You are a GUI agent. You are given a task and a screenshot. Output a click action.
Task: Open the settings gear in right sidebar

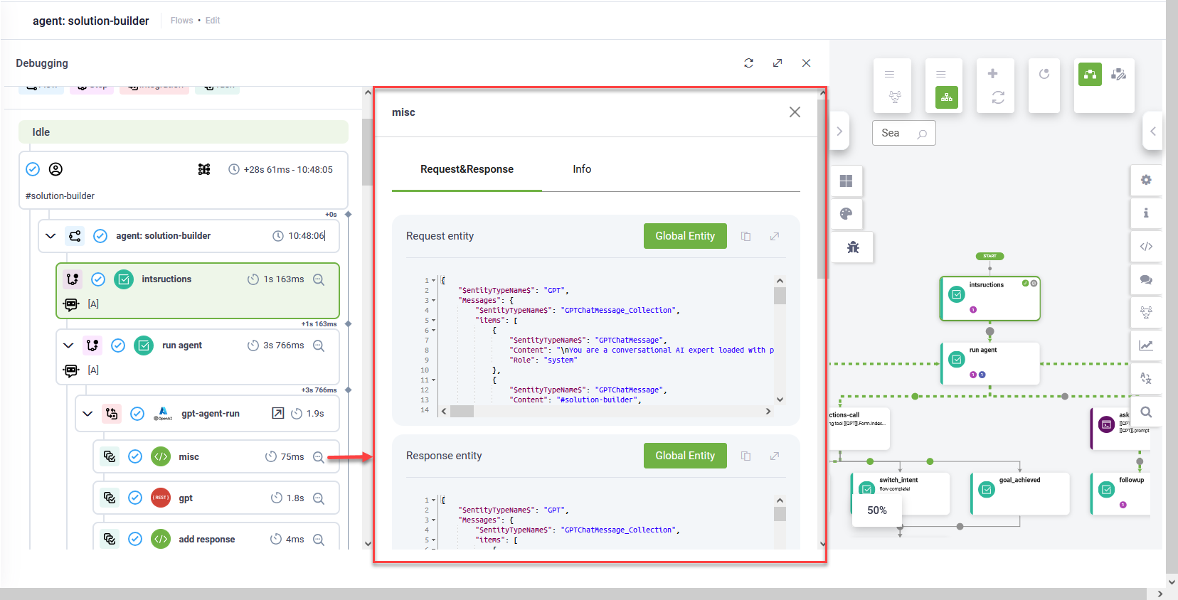1146,180
